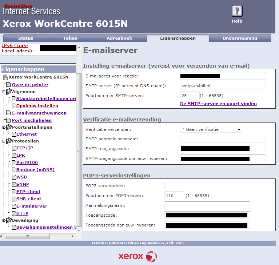Screen dimensions: 279x265
Task: Collapse the Beveiliging tree node
Action: [x=4, y=220]
